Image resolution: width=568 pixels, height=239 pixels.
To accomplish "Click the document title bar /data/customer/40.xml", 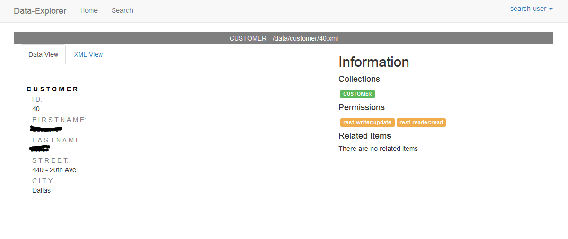I will [284, 38].
